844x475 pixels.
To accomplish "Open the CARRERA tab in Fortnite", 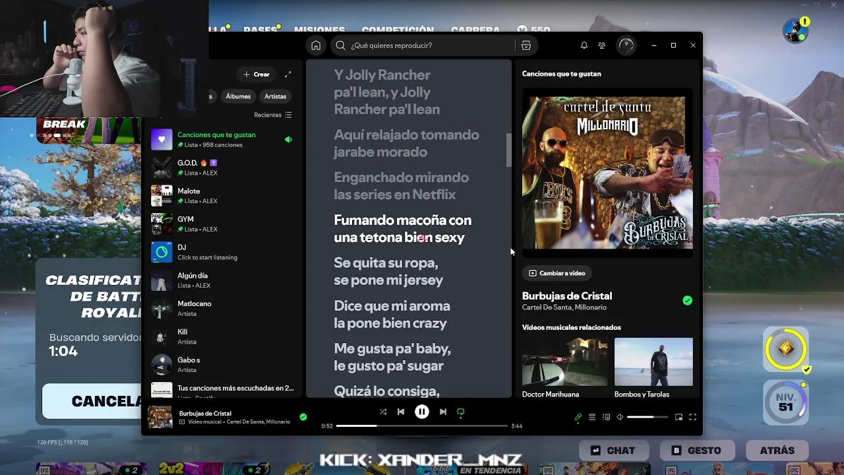I will [x=475, y=30].
